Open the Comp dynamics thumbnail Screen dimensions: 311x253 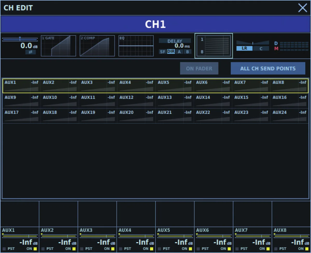(x=97, y=46)
